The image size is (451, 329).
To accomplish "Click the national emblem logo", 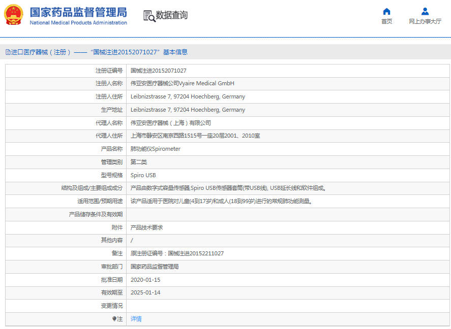I will 14,15.
